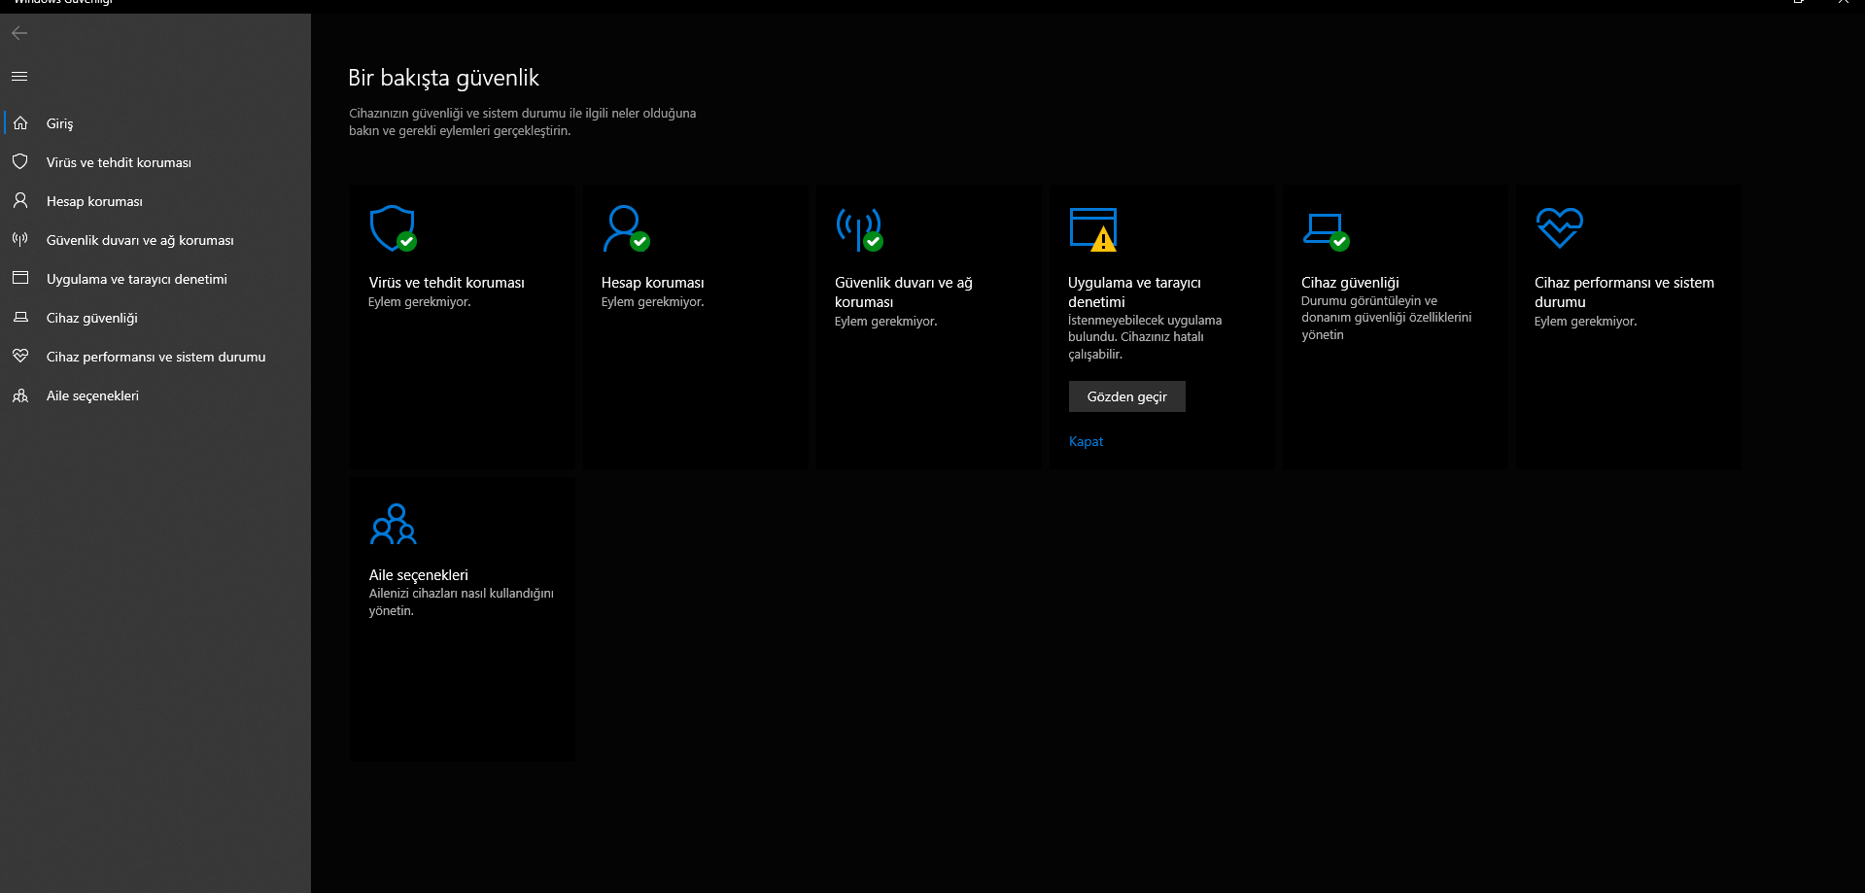Open the Aile seçenekleri tile title
Viewport: 1865px width, 893px height.
tap(418, 575)
